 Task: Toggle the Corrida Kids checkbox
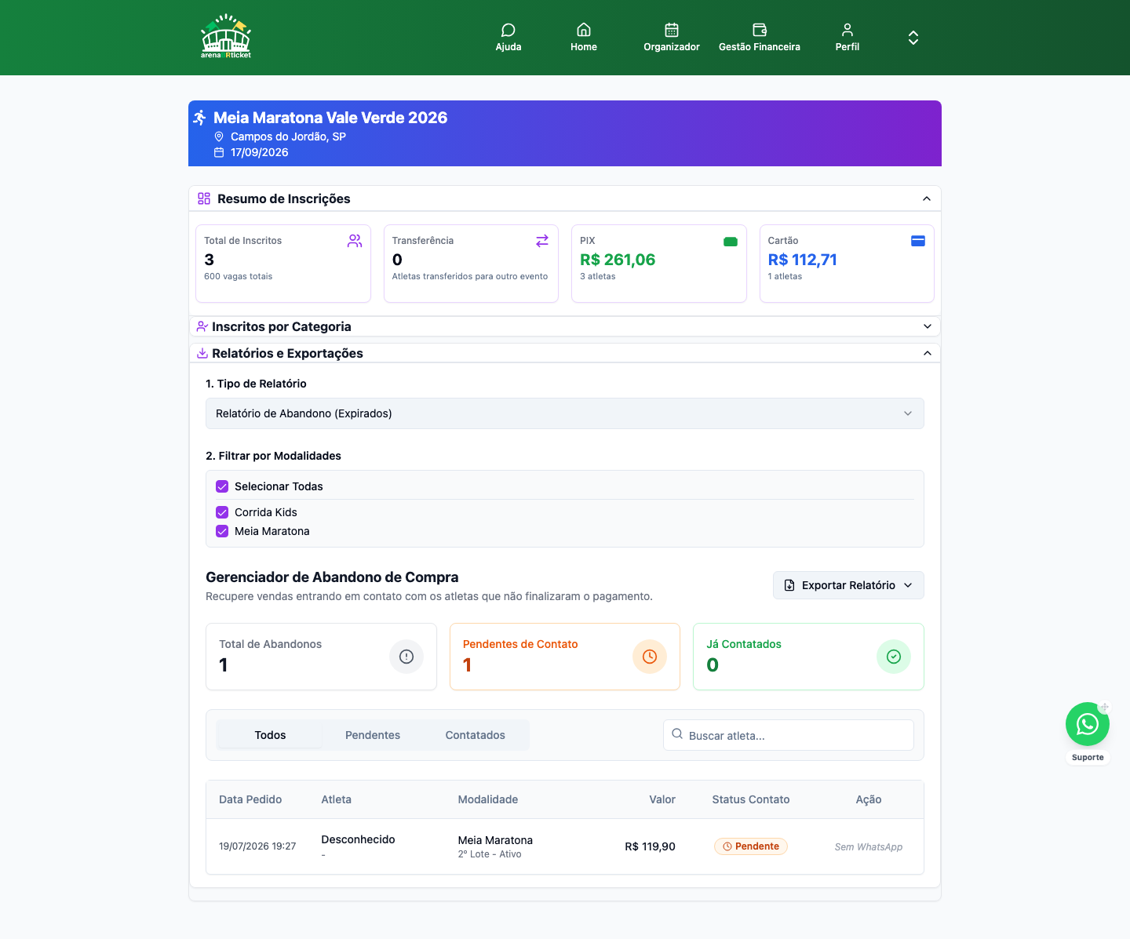point(222,512)
